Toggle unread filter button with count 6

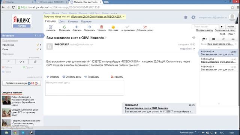coord(22,61)
